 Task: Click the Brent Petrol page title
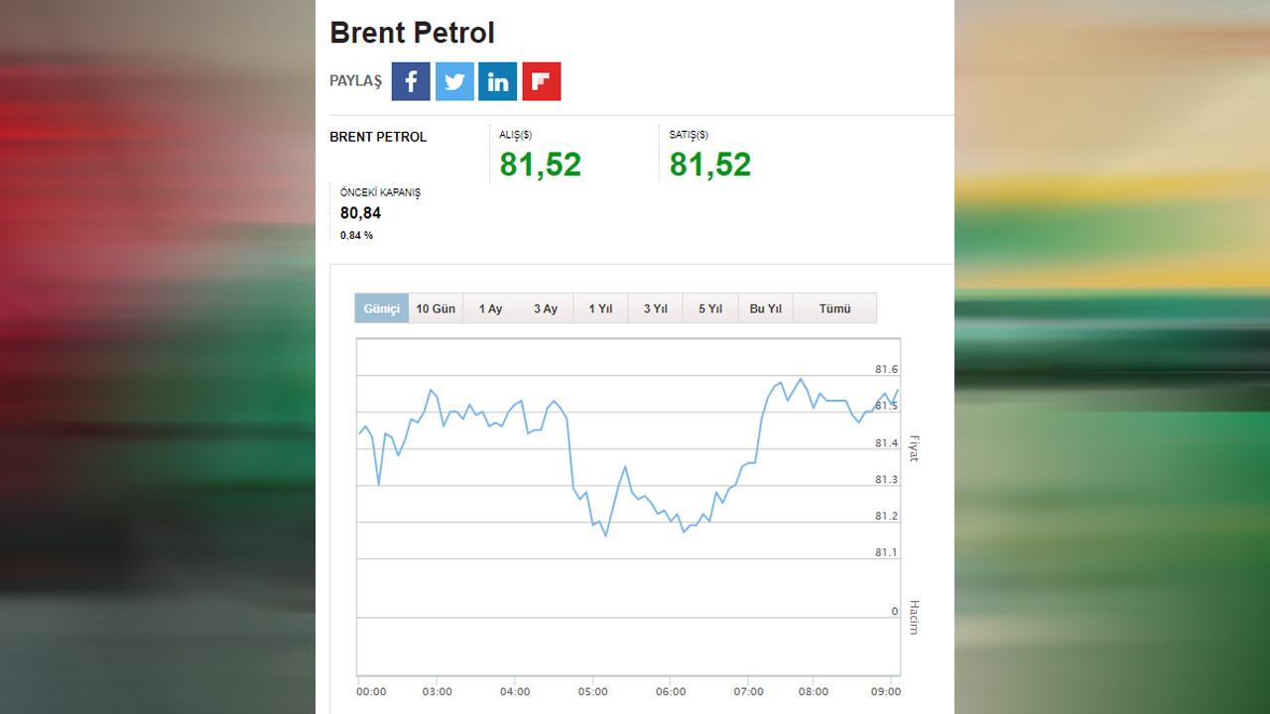[412, 33]
